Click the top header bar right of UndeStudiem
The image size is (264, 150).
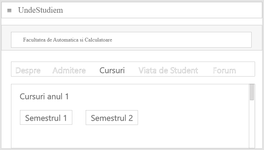pos(165,10)
